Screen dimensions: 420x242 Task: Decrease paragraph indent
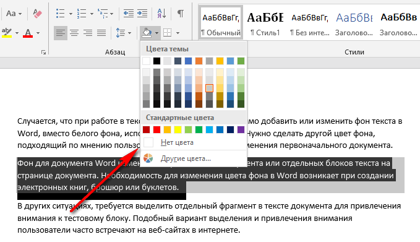(129, 13)
